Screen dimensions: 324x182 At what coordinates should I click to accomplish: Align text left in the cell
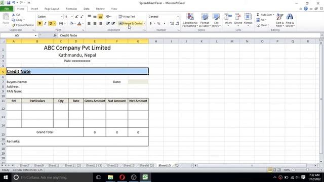pyautogui.click(x=89, y=24)
